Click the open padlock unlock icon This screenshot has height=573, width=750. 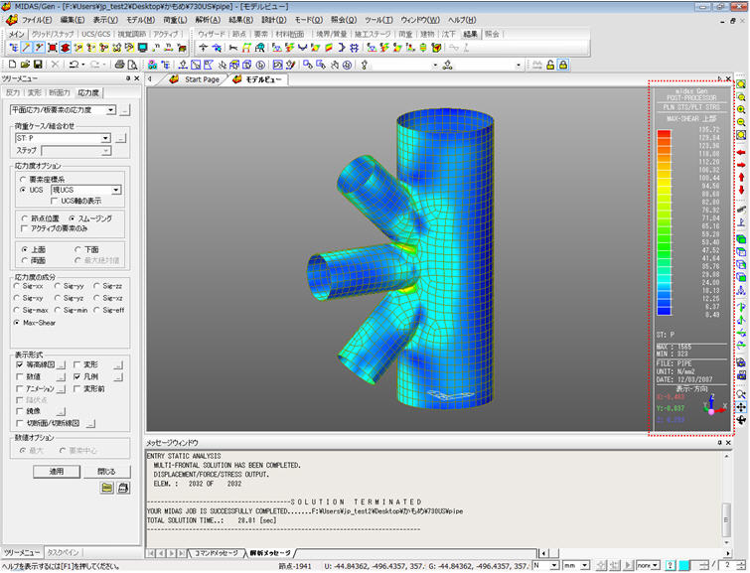(550, 65)
